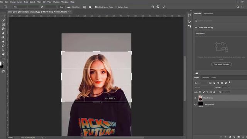Open additional crop settings gear

90,7
